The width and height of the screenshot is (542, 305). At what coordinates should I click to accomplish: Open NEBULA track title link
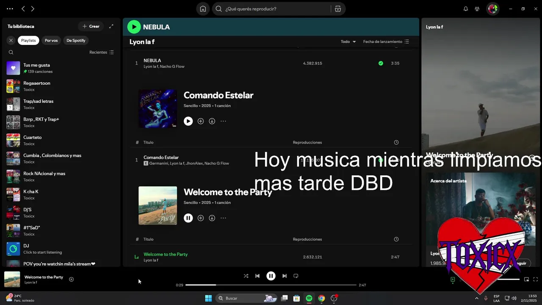[152, 61]
